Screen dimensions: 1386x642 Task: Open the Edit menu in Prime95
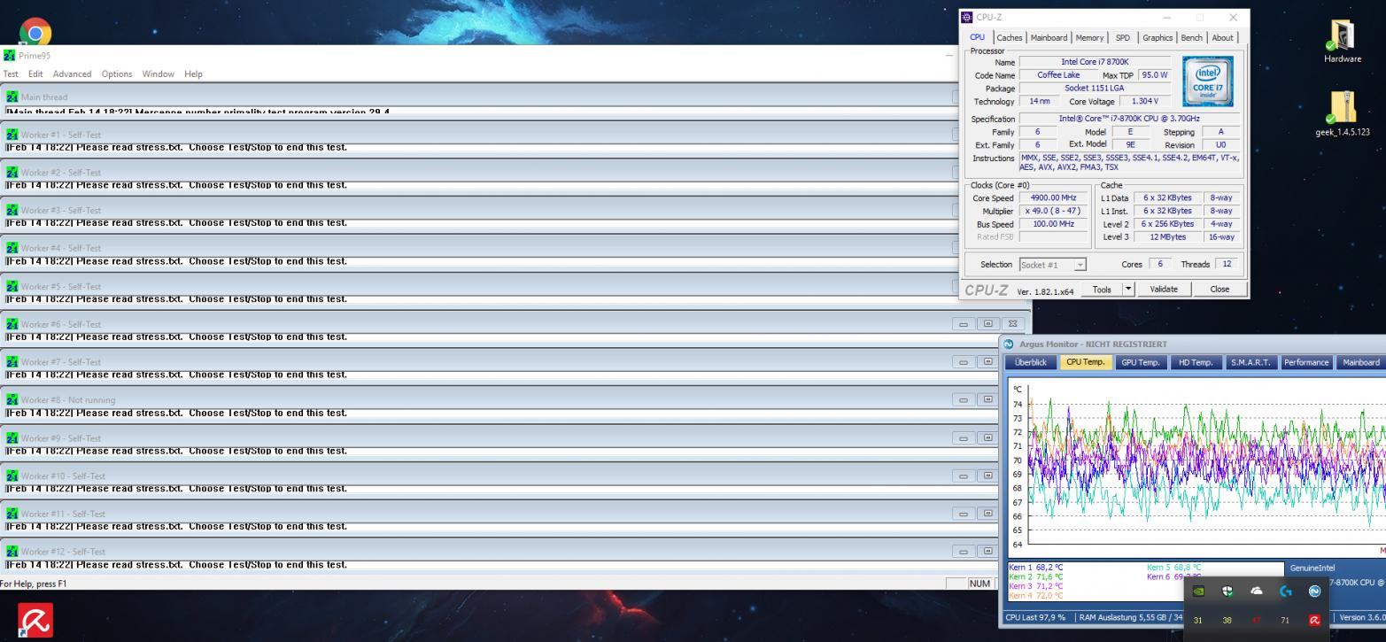35,73
